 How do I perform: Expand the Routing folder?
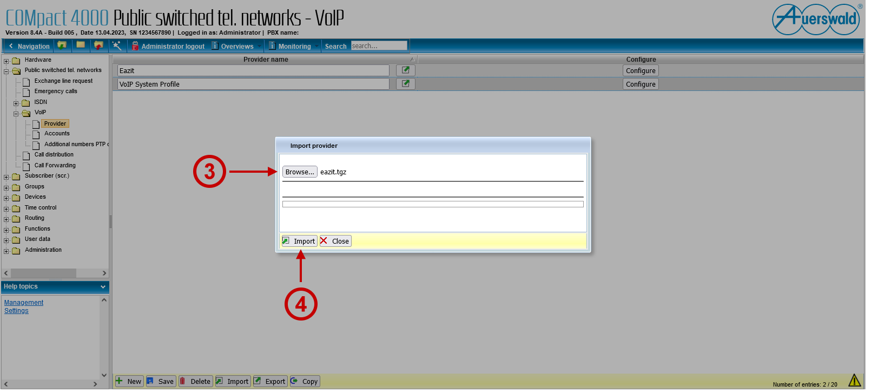(6, 219)
